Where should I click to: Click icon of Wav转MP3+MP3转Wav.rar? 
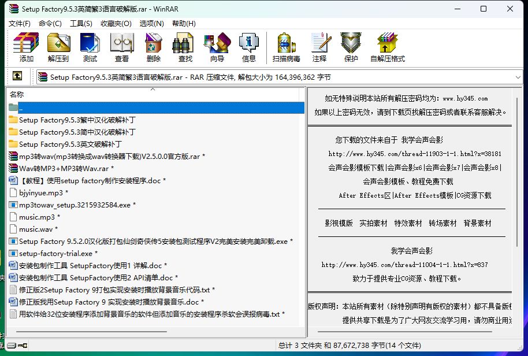point(13,168)
